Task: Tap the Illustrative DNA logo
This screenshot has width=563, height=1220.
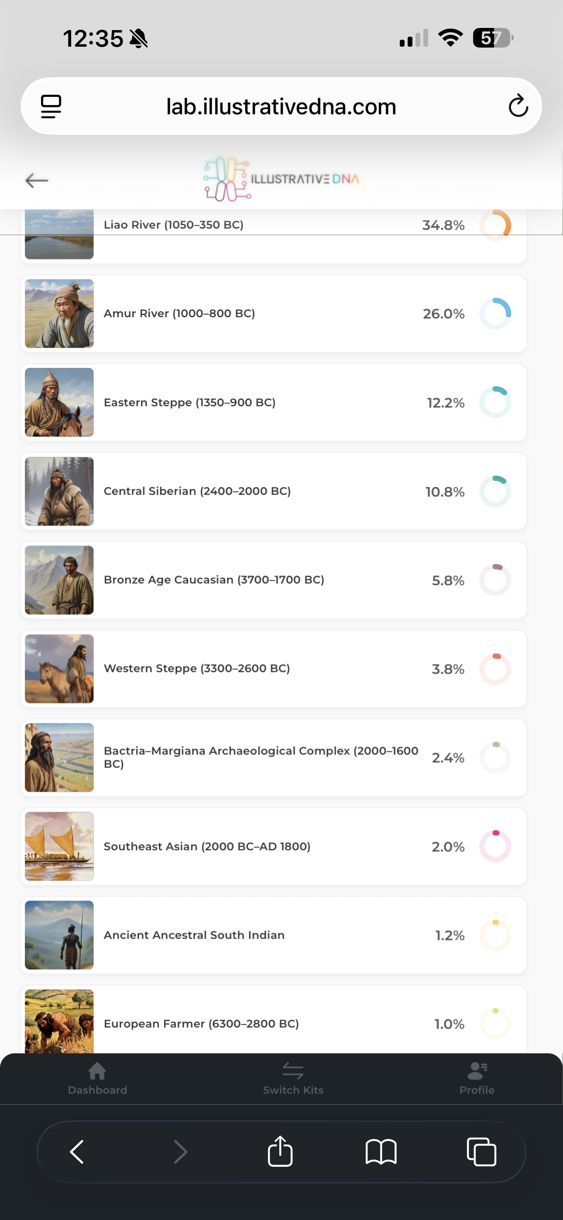Action: [281, 179]
